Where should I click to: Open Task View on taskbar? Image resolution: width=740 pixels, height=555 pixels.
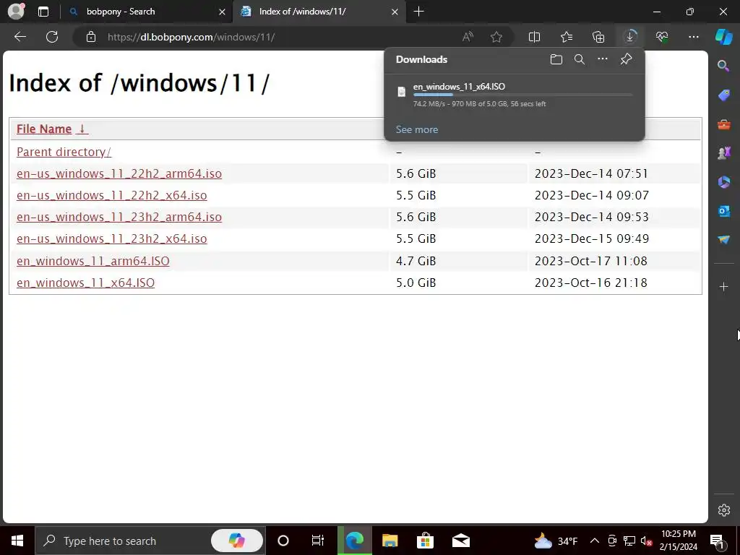pyautogui.click(x=318, y=541)
